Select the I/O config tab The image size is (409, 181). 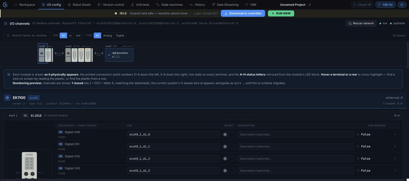pos(51,5)
